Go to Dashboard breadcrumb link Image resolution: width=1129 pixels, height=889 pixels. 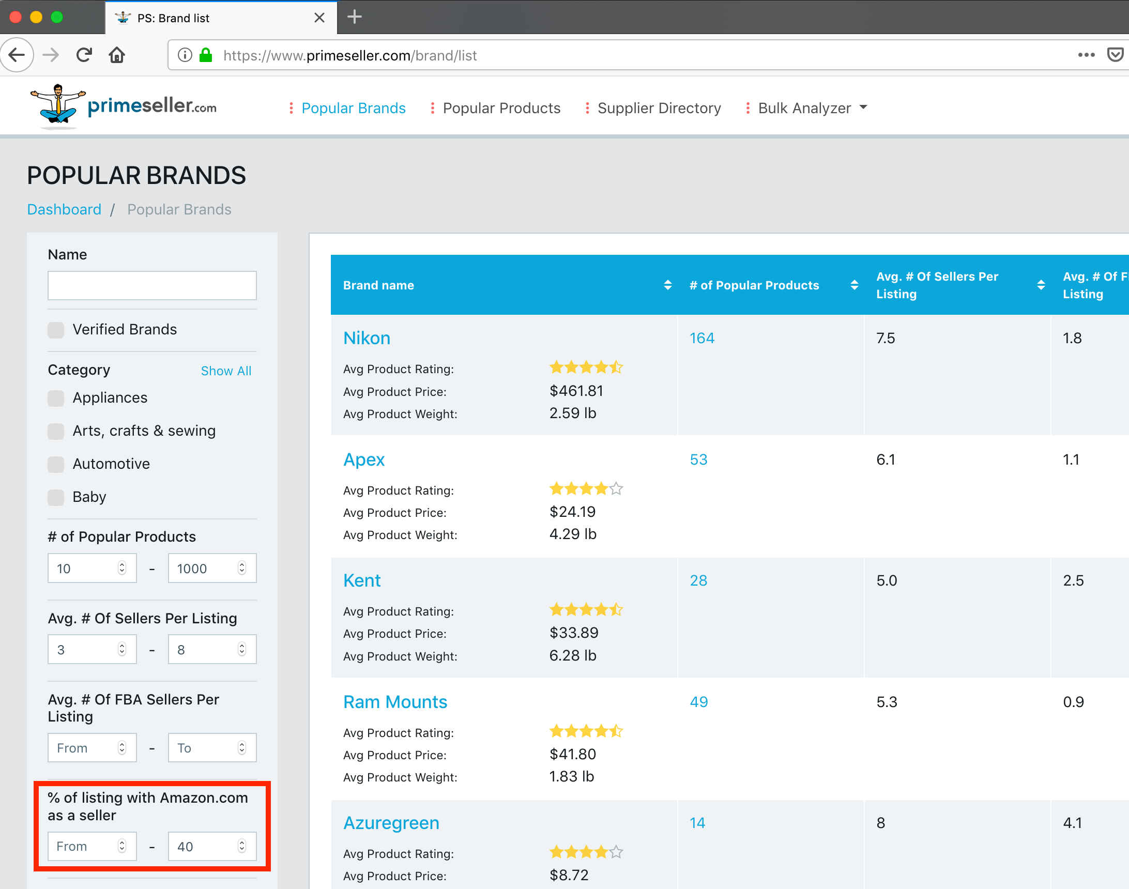pos(64,209)
